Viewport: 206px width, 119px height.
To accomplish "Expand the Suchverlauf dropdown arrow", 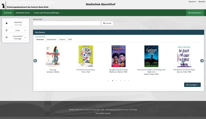I will point(25,37).
